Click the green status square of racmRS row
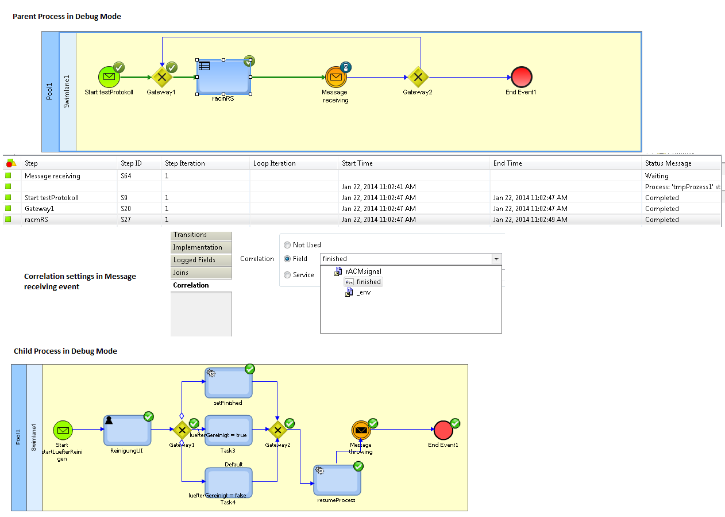The image size is (725, 517). pos(9,220)
